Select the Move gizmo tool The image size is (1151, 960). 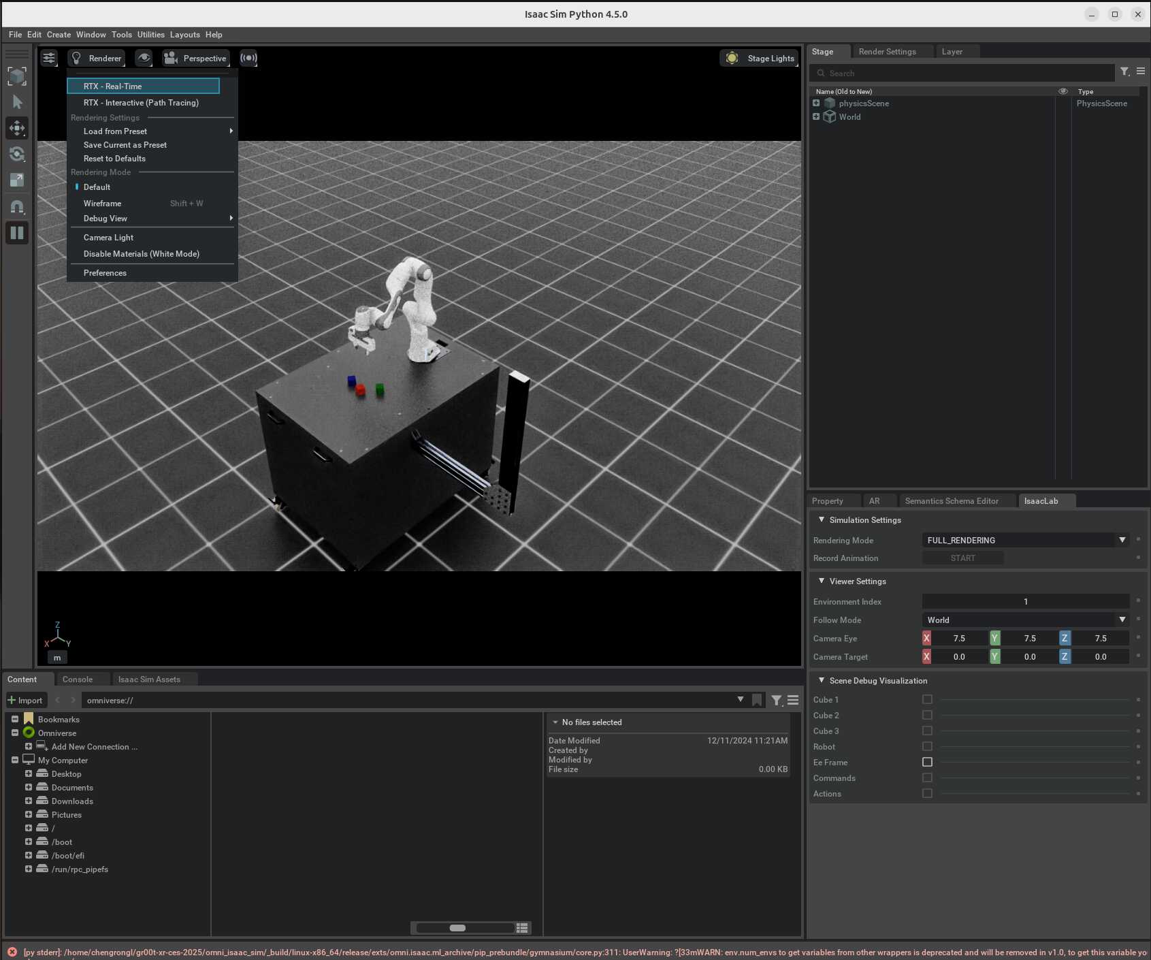[x=17, y=128]
